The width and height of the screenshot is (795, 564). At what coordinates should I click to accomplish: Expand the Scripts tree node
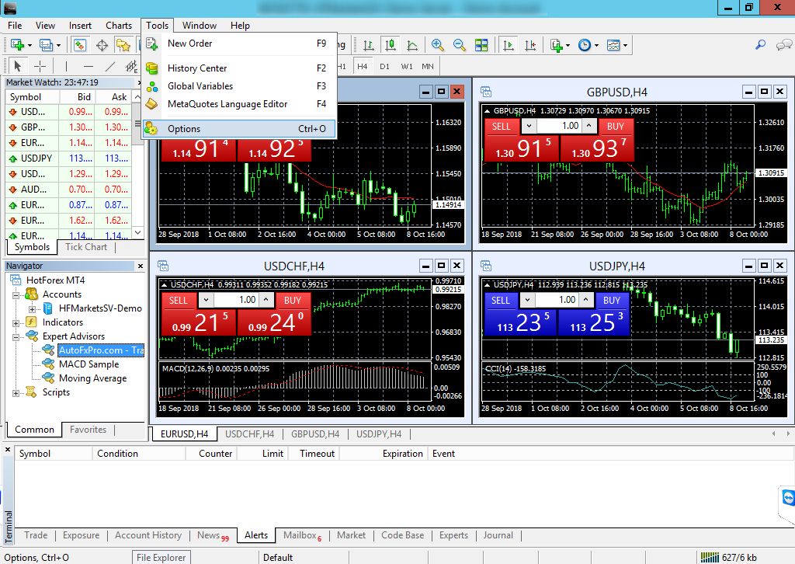[x=16, y=392]
